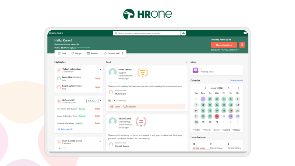Click Bereavement leave balance entry
The image size is (295, 166).
click(216, 146)
